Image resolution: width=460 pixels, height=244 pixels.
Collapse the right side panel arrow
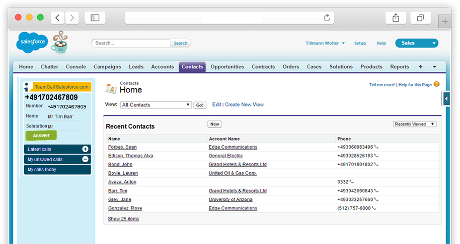(x=446, y=98)
